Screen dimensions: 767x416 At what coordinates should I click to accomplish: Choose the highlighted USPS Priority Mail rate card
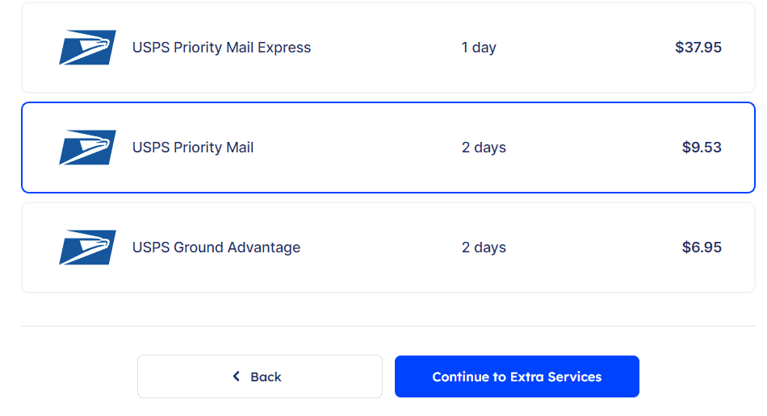click(x=388, y=148)
